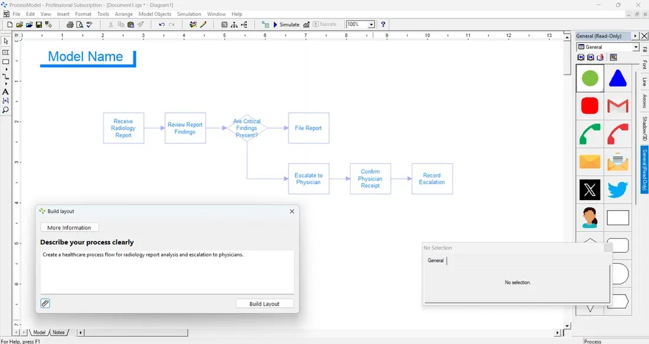Click the More Information button
The height and width of the screenshot is (344, 649).
(69, 228)
